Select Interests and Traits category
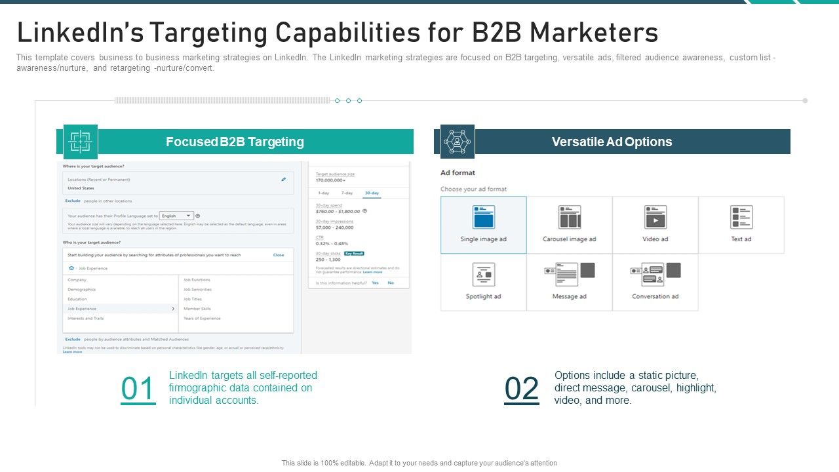The width and height of the screenshot is (839, 472). tap(86, 318)
